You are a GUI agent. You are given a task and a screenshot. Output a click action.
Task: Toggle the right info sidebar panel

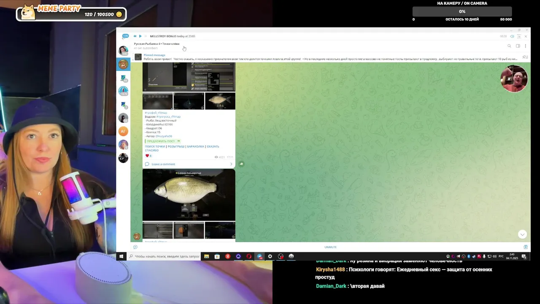tap(518, 46)
